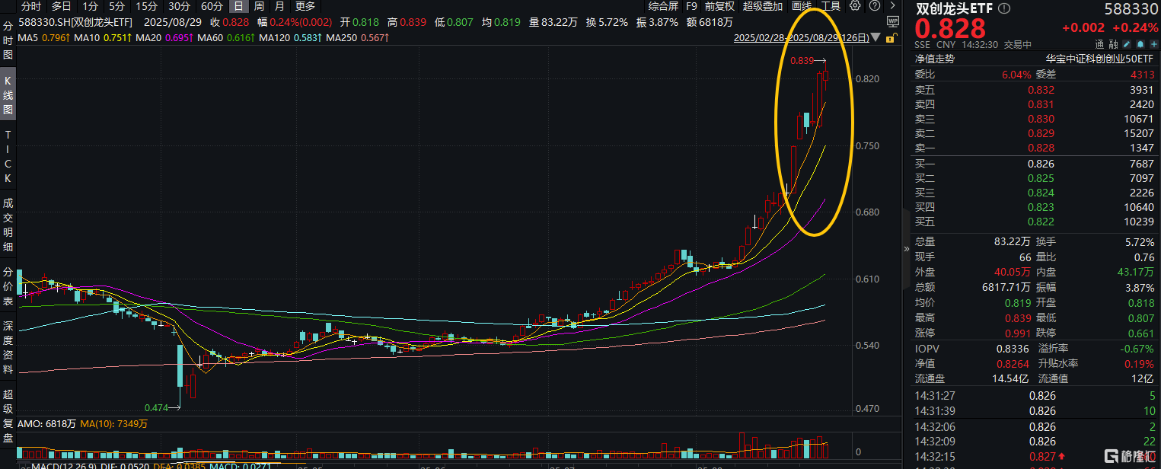Click the 融 margin indicator icon
Screen dimensions: 1161x469
click(x=1112, y=44)
